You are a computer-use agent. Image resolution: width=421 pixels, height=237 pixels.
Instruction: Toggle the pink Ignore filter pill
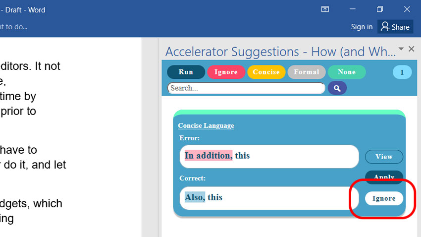pos(226,72)
